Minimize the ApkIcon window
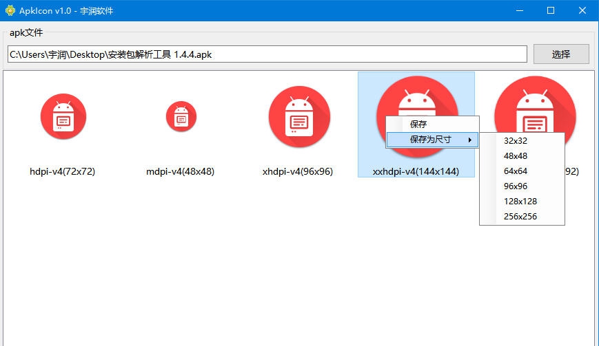Viewport: 599px width, 346px height. point(520,11)
